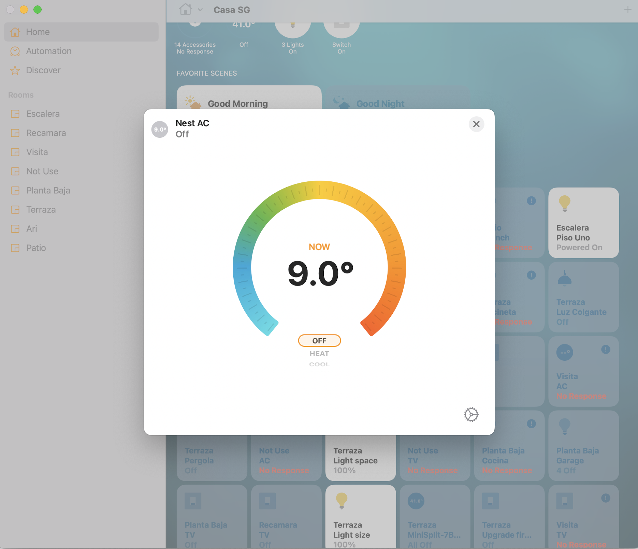638x549 pixels.
Task: Toggle Planta Baja TV tile
Action: [x=212, y=517]
